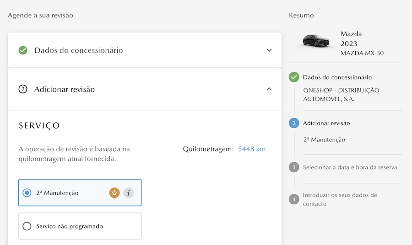Screen dimensions: 412x245
Task: Select the Serviço não programado radio option
Action: (27, 226)
